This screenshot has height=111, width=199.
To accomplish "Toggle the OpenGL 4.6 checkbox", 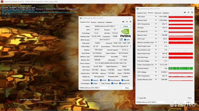I will 120,83.
